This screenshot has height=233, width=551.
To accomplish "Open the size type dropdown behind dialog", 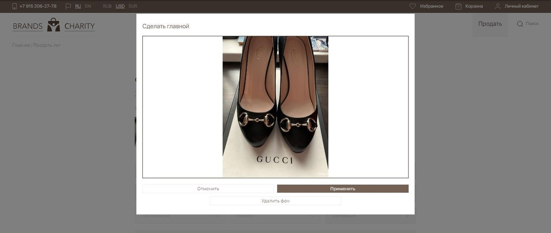I will pos(180,216).
